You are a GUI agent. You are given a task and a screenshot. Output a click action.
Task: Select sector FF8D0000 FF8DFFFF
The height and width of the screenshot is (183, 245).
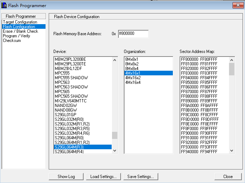[204, 119]
